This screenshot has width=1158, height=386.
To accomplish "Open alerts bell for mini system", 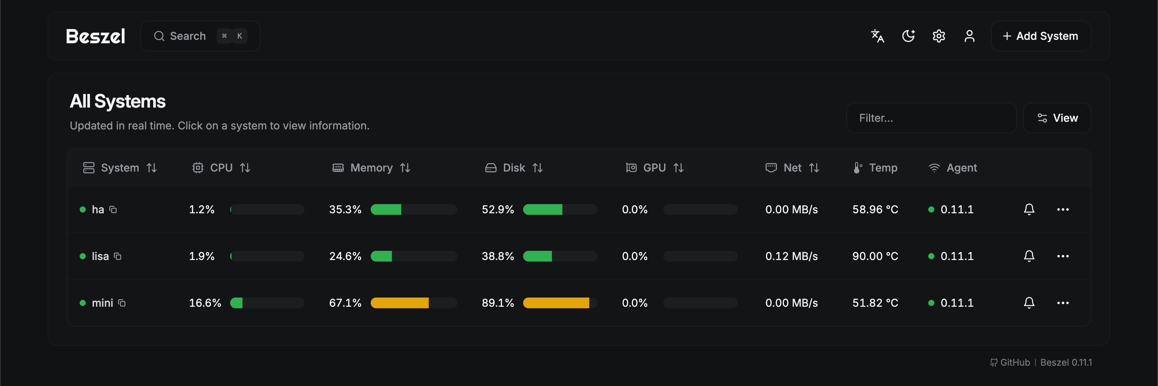I will click(x=1029, y=303).
